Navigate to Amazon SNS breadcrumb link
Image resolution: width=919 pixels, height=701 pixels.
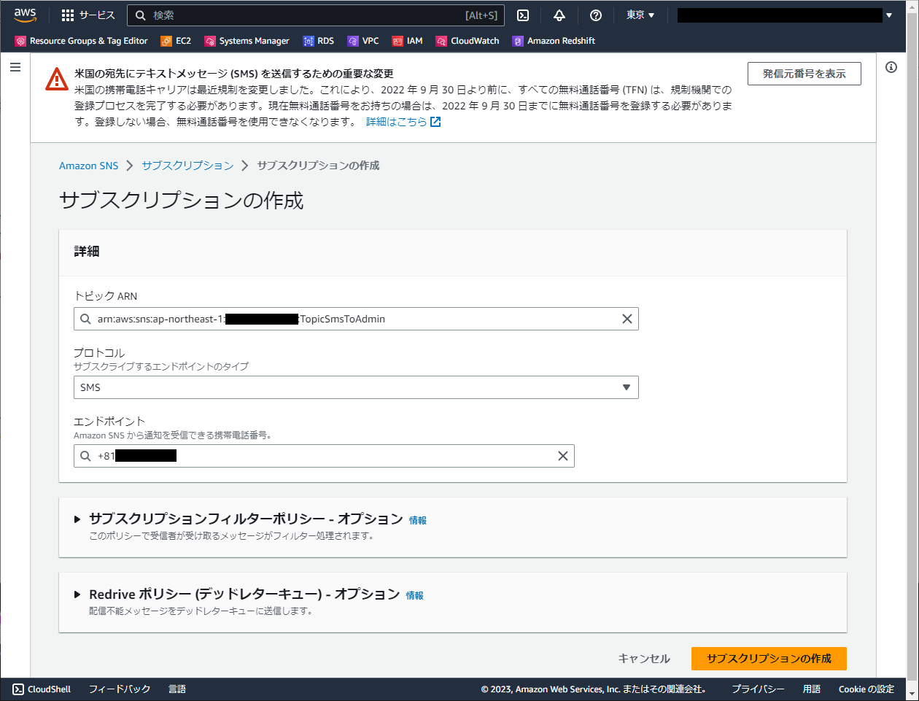tap(88, 166)
